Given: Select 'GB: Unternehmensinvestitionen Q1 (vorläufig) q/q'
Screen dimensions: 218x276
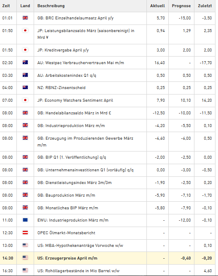Looking at the screenshot, I should point(85,170).
